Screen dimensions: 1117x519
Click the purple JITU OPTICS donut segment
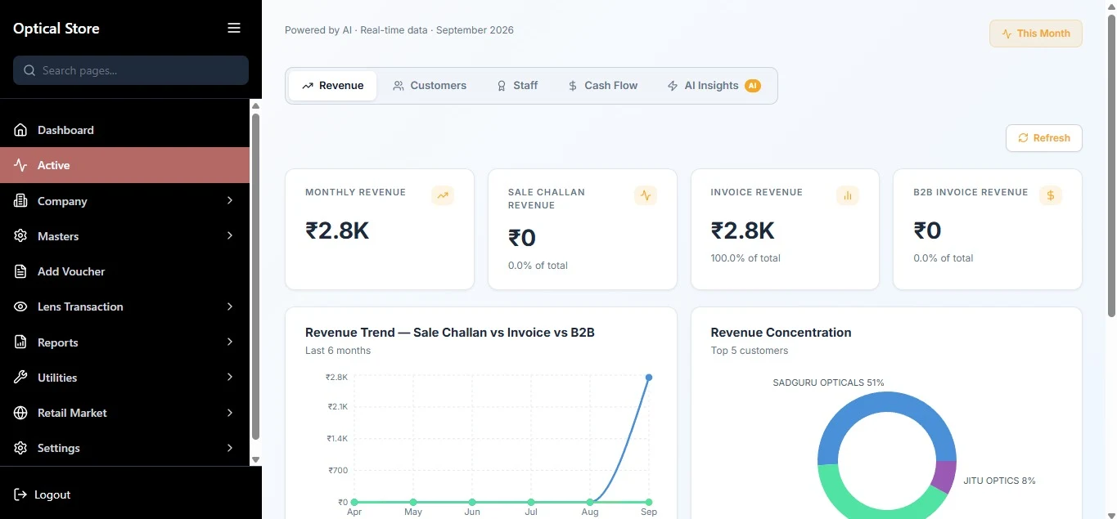tap(945, 476)
